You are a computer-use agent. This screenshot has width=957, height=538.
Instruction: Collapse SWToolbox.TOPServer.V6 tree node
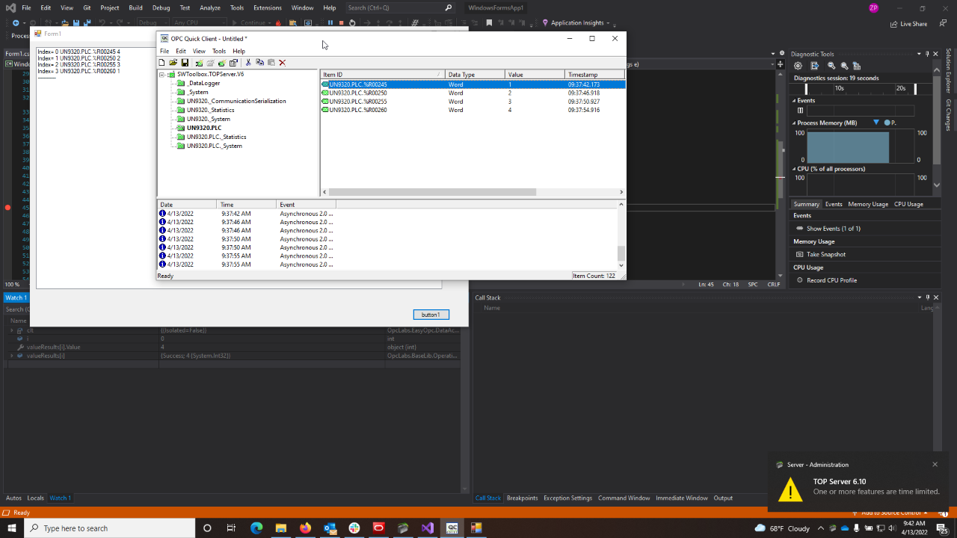click(162, 75)
